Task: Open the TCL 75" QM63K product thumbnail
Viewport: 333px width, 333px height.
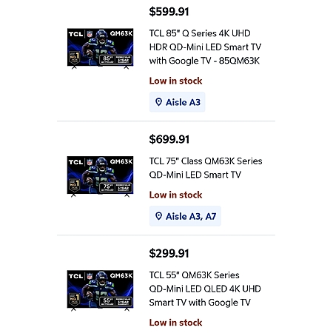Action: pos(100,176)
